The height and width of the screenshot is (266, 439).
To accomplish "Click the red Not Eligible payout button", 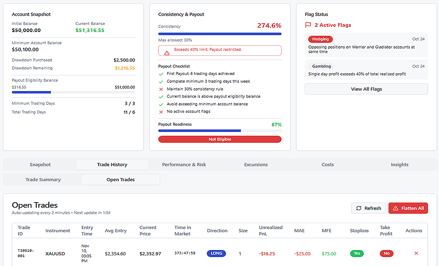I will (219, 139).
